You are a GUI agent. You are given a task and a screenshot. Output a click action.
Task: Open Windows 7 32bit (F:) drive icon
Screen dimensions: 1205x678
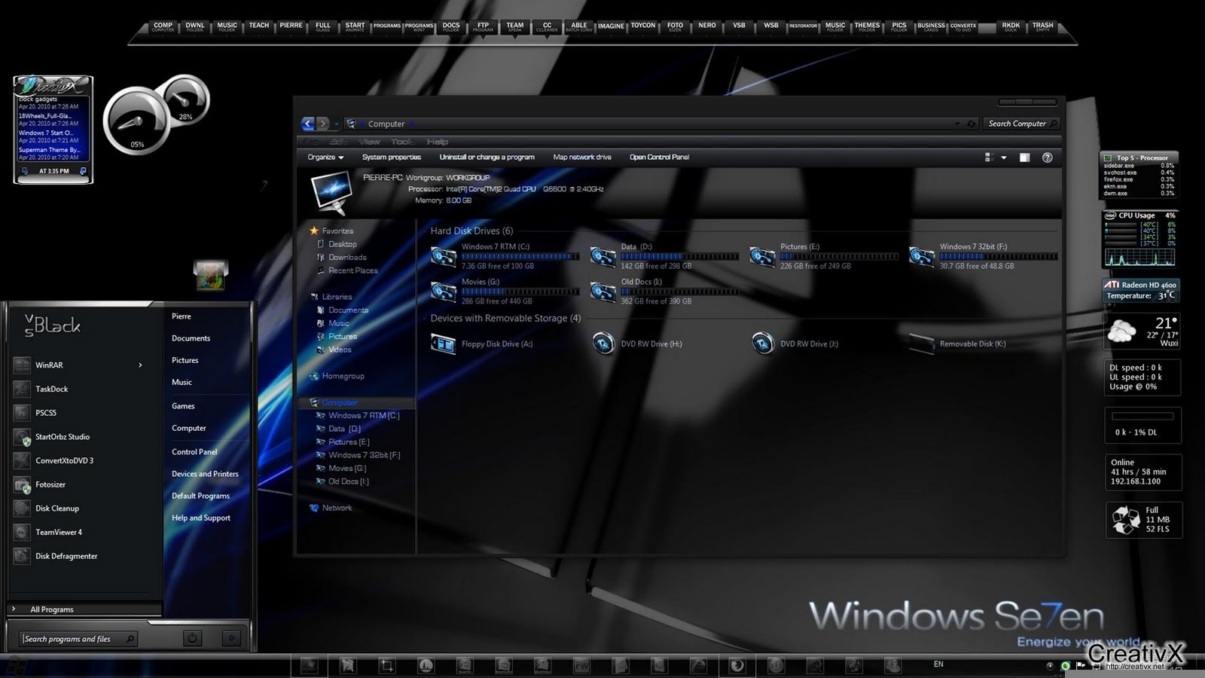click(922, 257)
